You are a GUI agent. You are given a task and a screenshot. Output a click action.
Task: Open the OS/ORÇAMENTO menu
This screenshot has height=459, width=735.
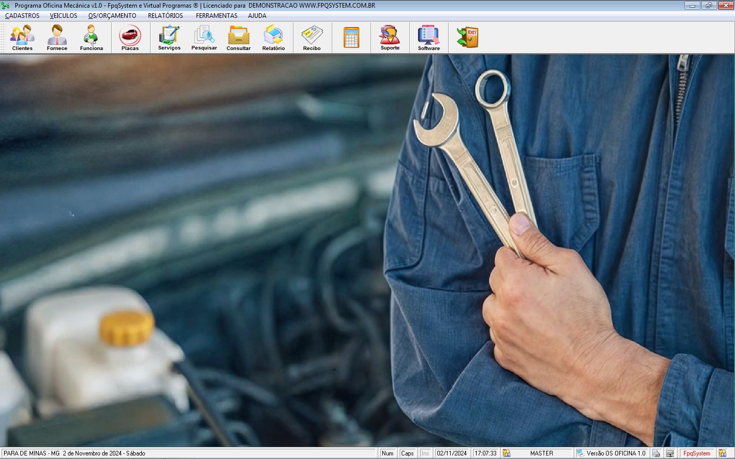click(112, 16)
